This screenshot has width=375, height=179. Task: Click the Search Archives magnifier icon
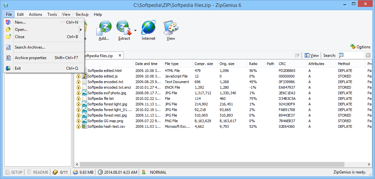[x=8, y=47]
